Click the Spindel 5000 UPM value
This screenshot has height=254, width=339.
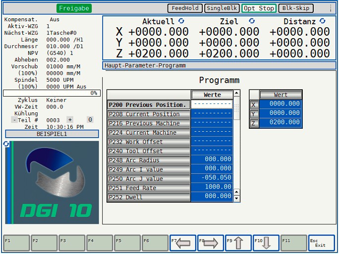(x=60, y=80)
